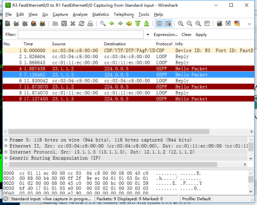This screenshot has width=257, height=205.
Task: Click the packet list horizontal scrollbar
Action: tap(109, 131)
